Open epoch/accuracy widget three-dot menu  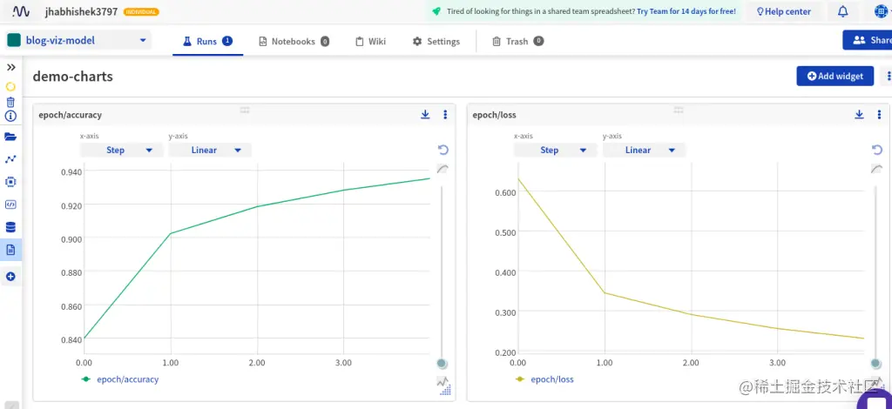[445, 115]
